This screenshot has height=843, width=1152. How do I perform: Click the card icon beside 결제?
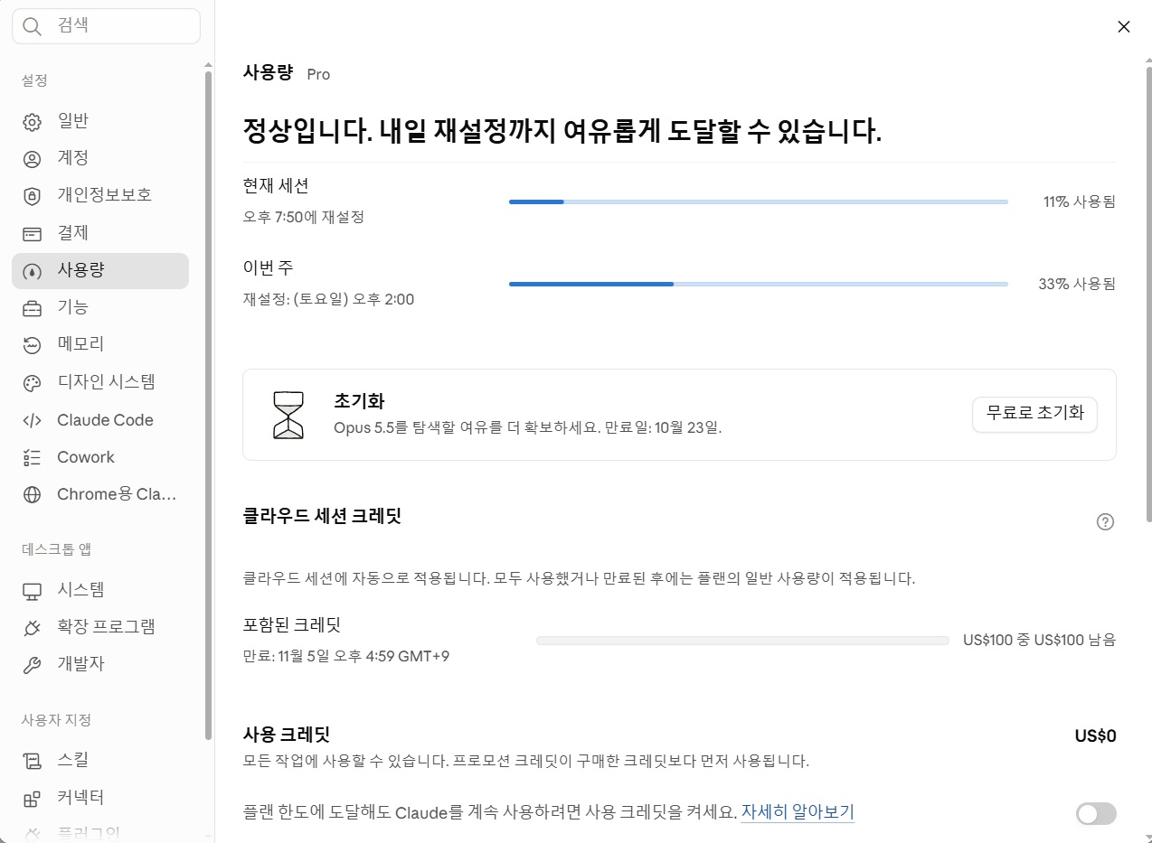(32, 234)
